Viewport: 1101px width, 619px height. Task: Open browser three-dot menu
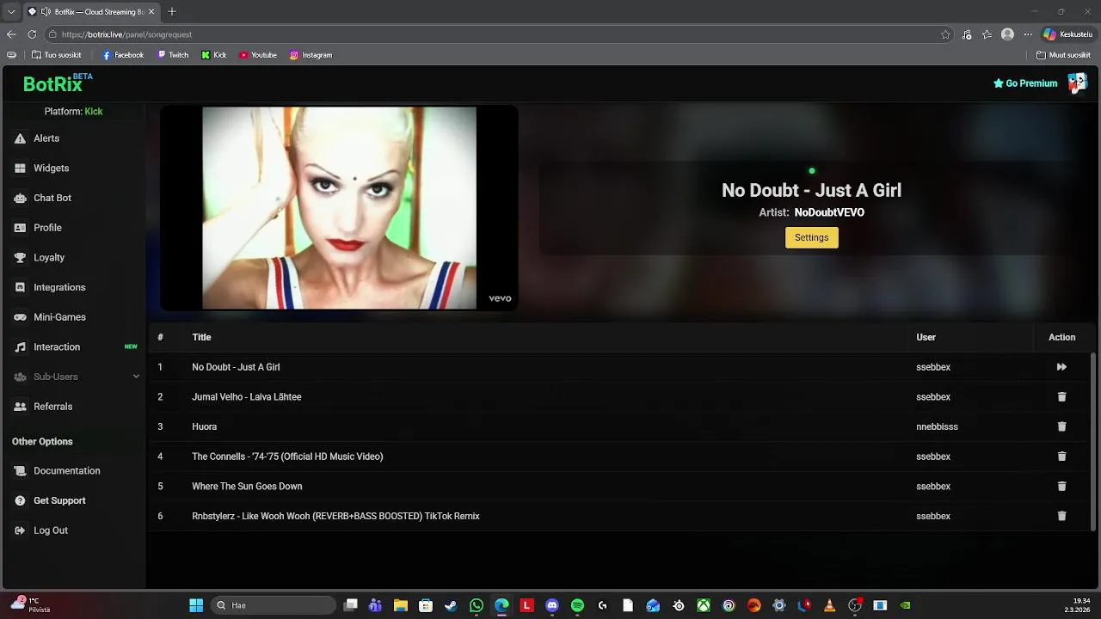pos(1027,34)
